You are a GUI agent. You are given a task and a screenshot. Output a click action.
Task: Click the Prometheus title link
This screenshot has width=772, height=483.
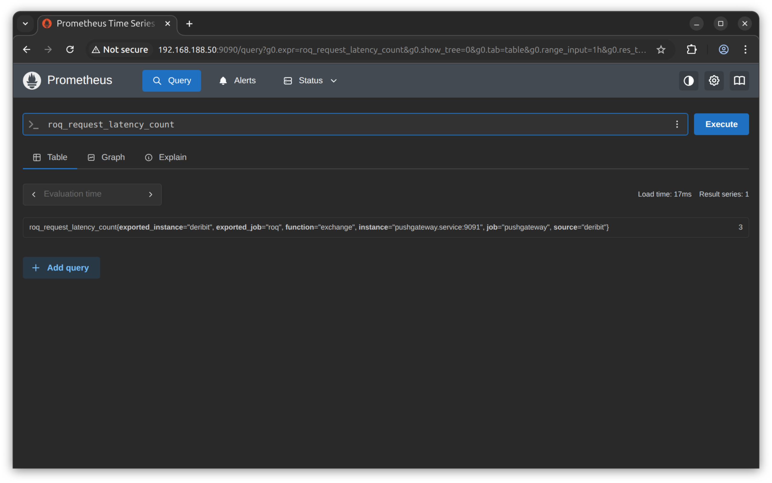click(80, 80)
